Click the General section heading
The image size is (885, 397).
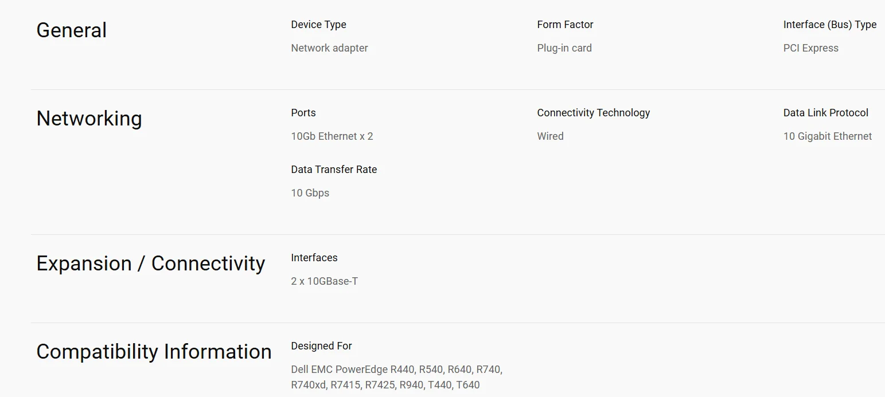tap(71, 30)
